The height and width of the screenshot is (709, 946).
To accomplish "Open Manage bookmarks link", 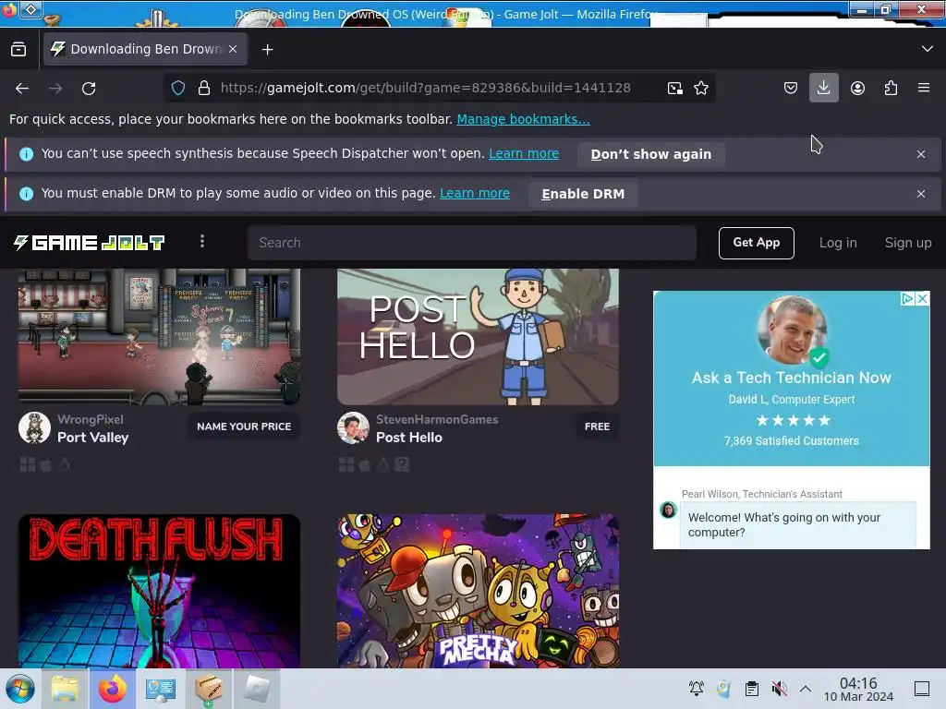I will [523, 119].
